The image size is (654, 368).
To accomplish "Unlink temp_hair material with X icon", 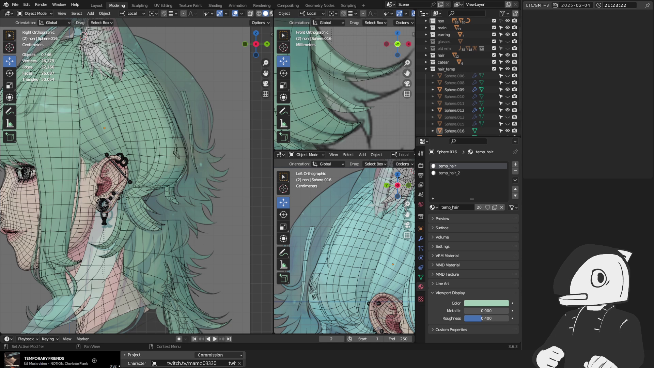I will (x=501, y=207).
